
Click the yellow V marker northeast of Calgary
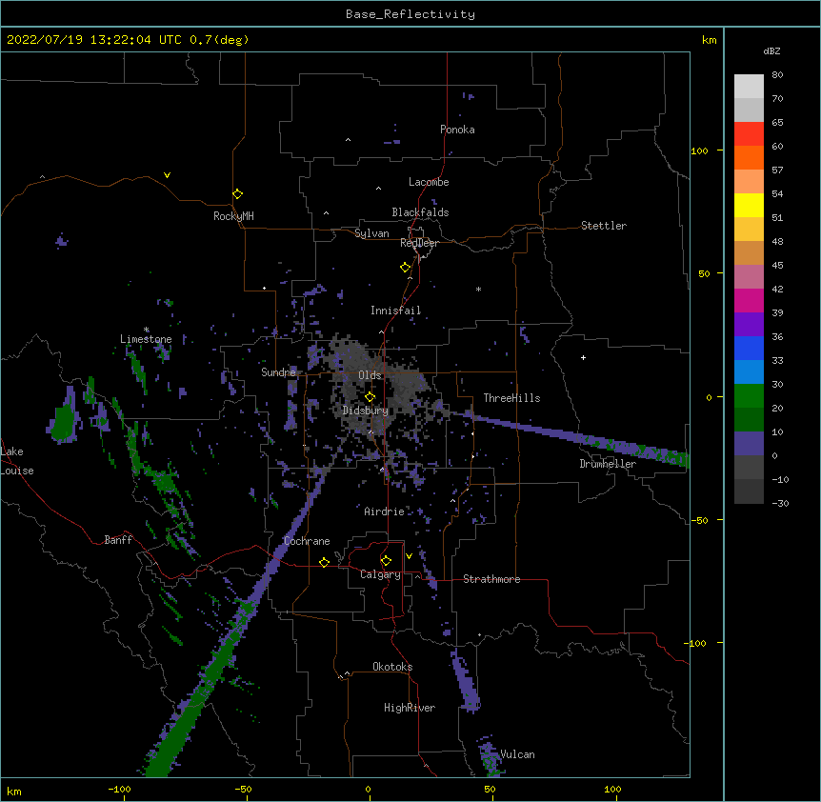[x=409, y=556]
